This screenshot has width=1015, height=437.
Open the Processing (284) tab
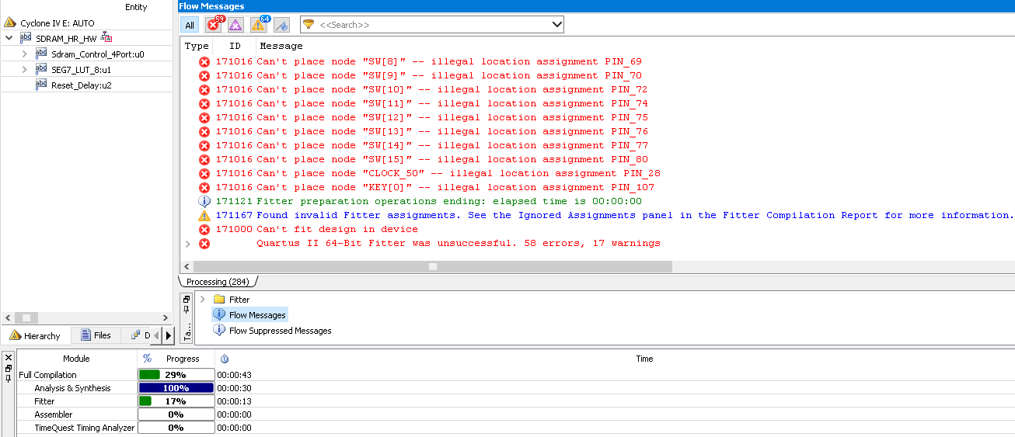coord(218,282)
